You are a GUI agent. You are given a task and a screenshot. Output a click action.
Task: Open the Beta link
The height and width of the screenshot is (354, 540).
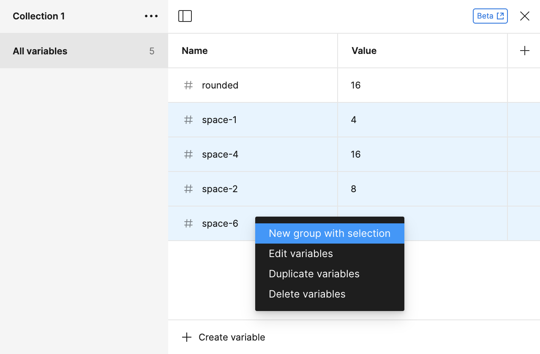(490, 16)
